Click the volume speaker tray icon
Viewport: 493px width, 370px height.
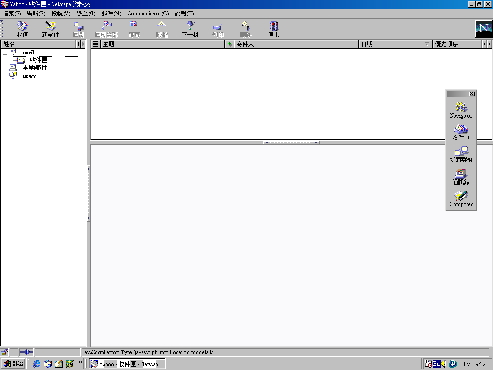(x=444, y=364)
